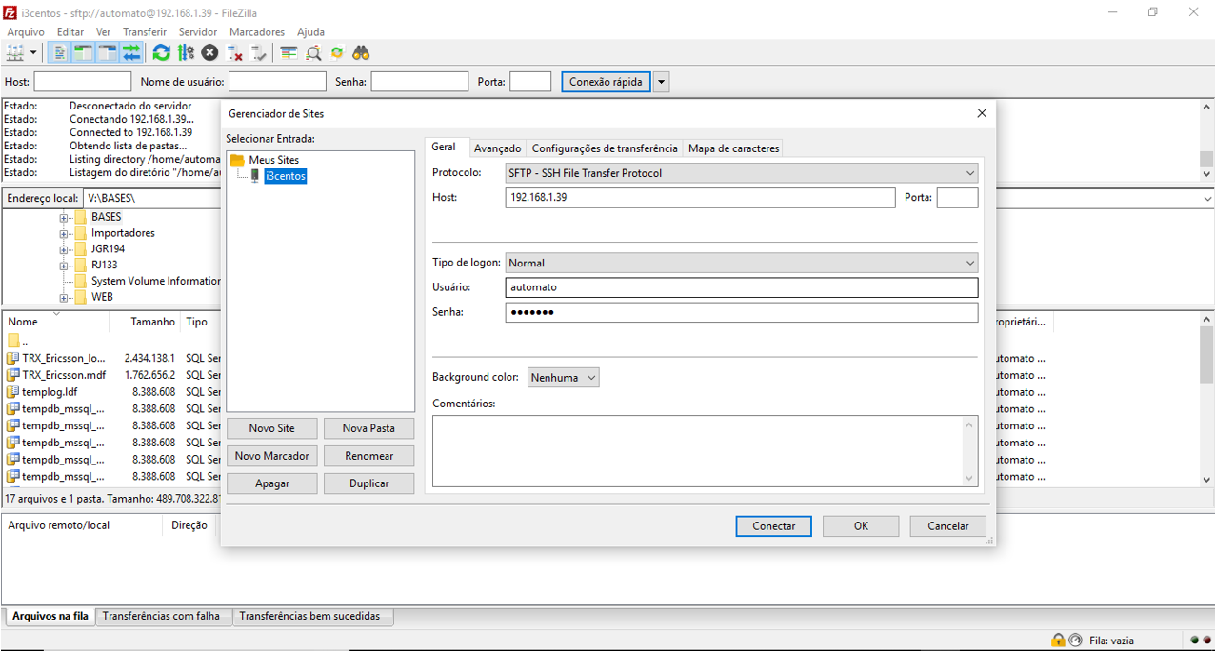1215x651 pixels.
Task: Create a new site with Novo Site
Action: point(272,428)
